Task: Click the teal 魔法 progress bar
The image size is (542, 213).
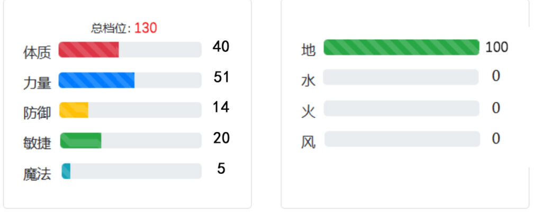Action: 131,171
